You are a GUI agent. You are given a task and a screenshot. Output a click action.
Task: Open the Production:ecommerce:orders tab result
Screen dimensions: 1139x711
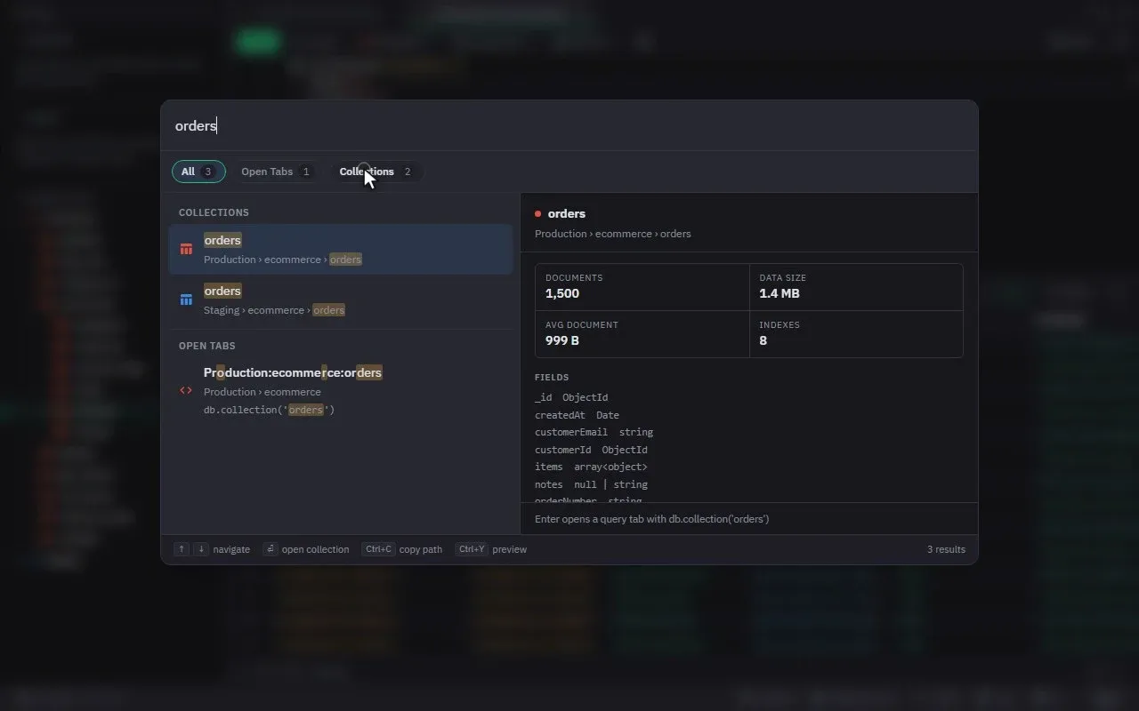(341, 390)
